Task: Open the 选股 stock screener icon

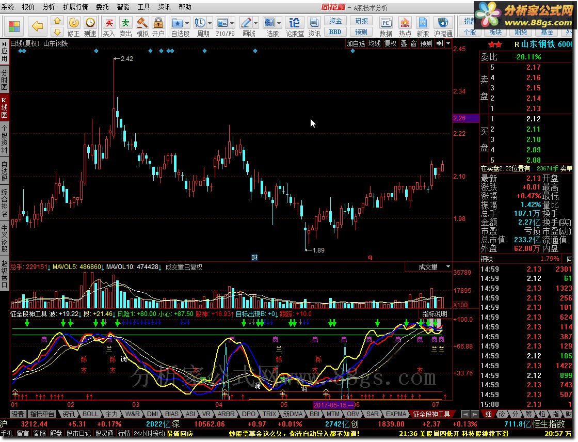Action: click(x=269, y=23)
